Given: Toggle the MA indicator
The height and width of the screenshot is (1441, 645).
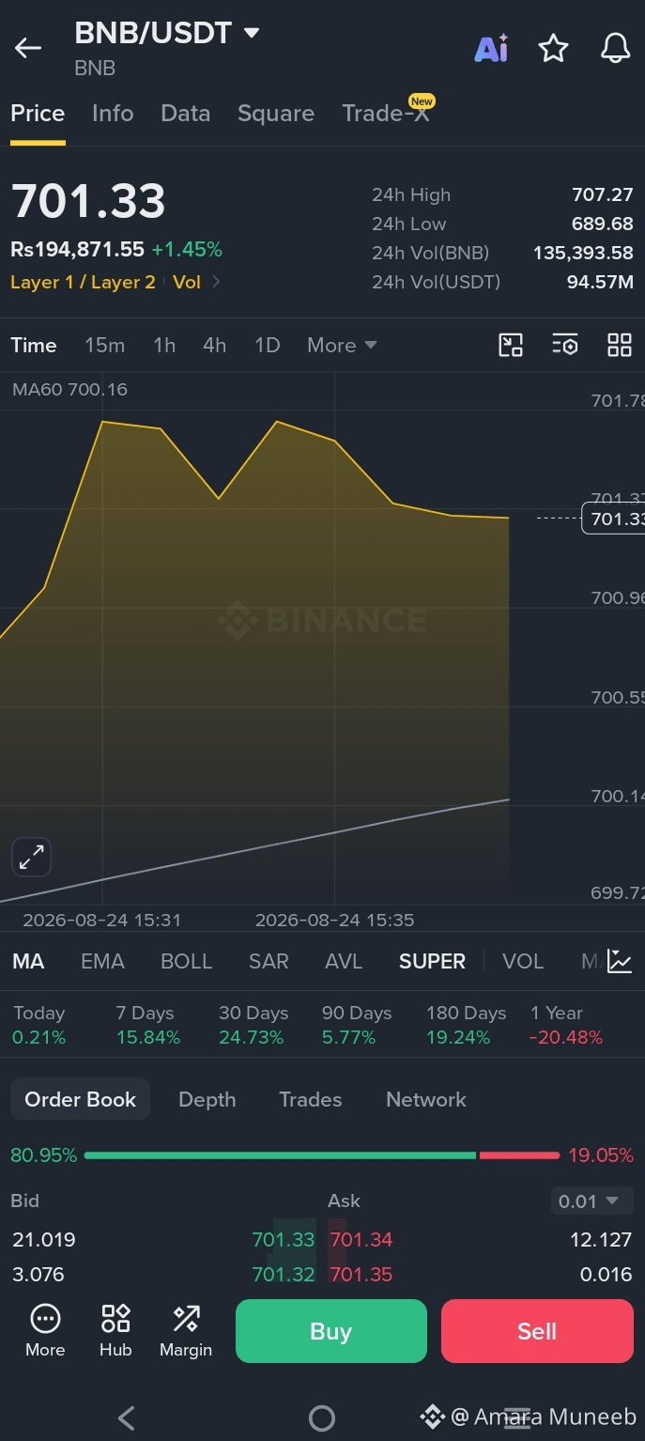Looking at the screenshot, I should coord(28,961).
